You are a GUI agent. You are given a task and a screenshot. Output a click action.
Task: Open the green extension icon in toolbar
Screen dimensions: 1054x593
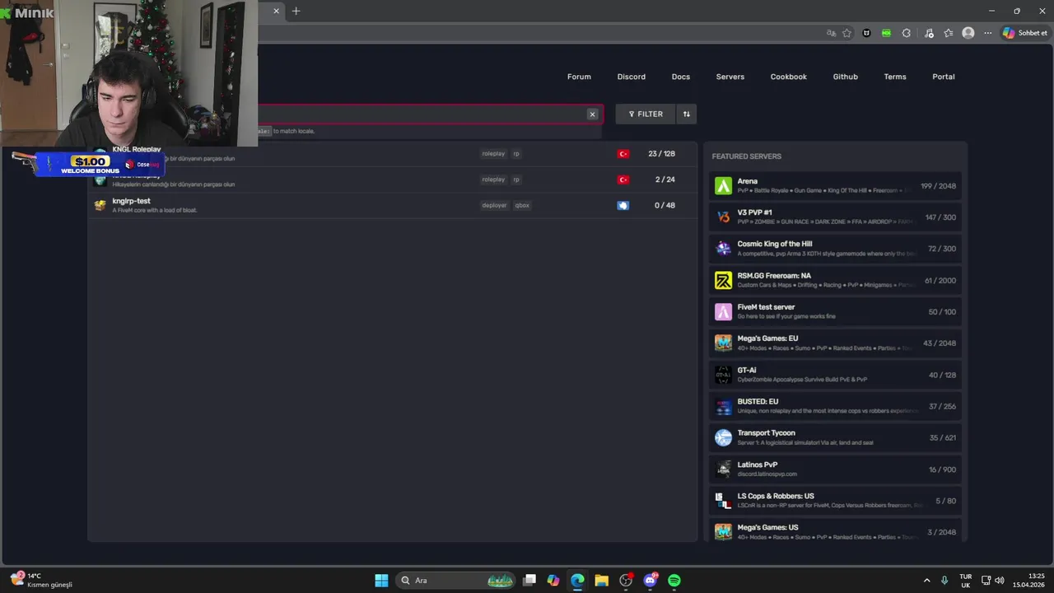(886, 33)
